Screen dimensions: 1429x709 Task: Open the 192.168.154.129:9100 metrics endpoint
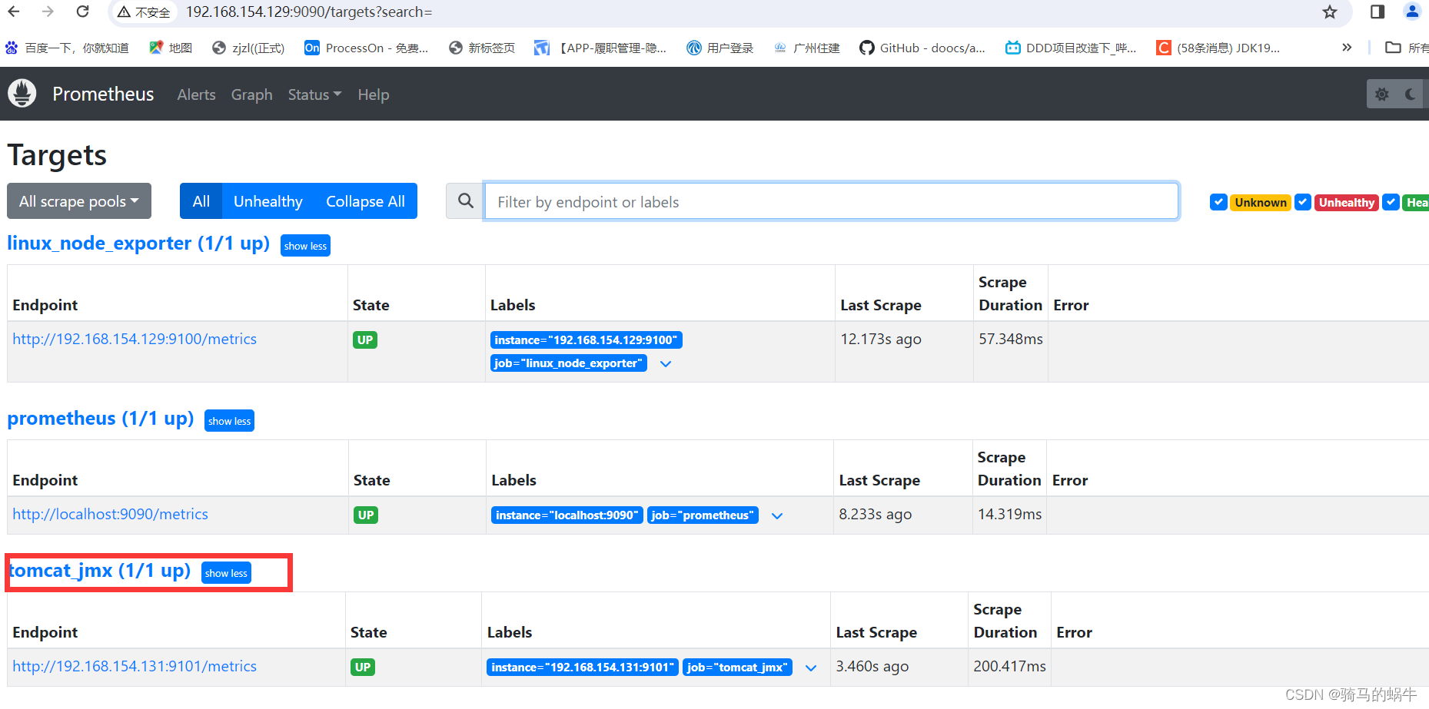click(135, 339)
